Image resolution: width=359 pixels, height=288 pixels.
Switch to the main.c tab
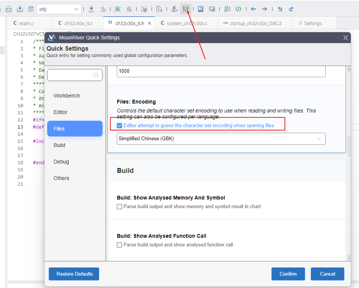[26, 23]
